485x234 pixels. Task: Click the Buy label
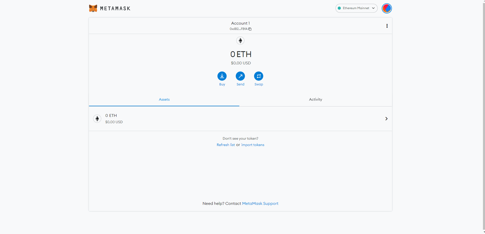point(222,84)
